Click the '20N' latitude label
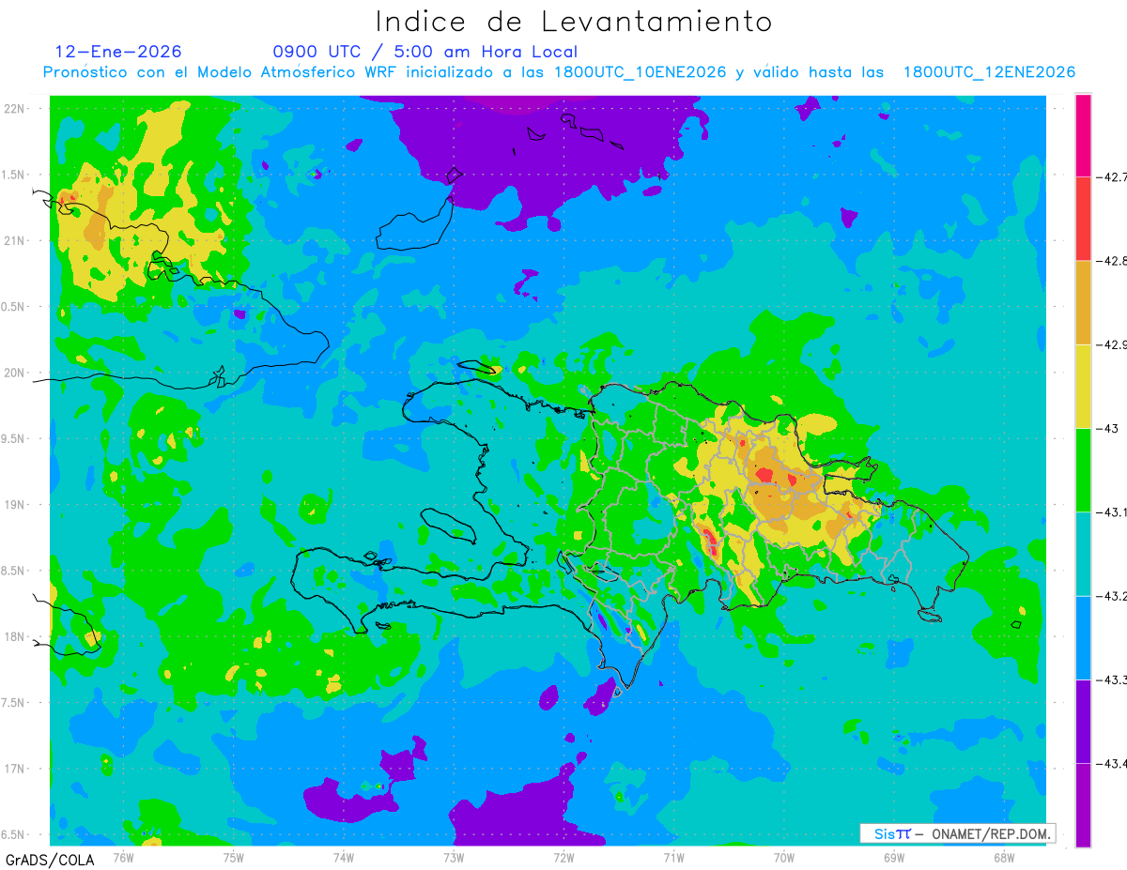Viewport: 1127px width, 870px height. [x=15, y=373]
